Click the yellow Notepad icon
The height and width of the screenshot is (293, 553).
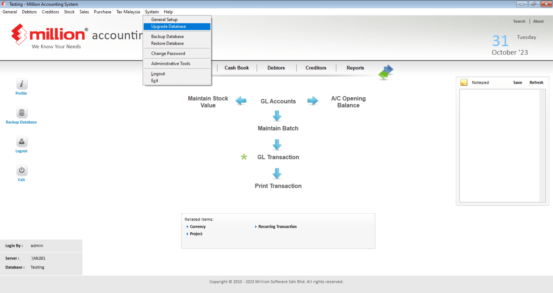coord(464,82)
